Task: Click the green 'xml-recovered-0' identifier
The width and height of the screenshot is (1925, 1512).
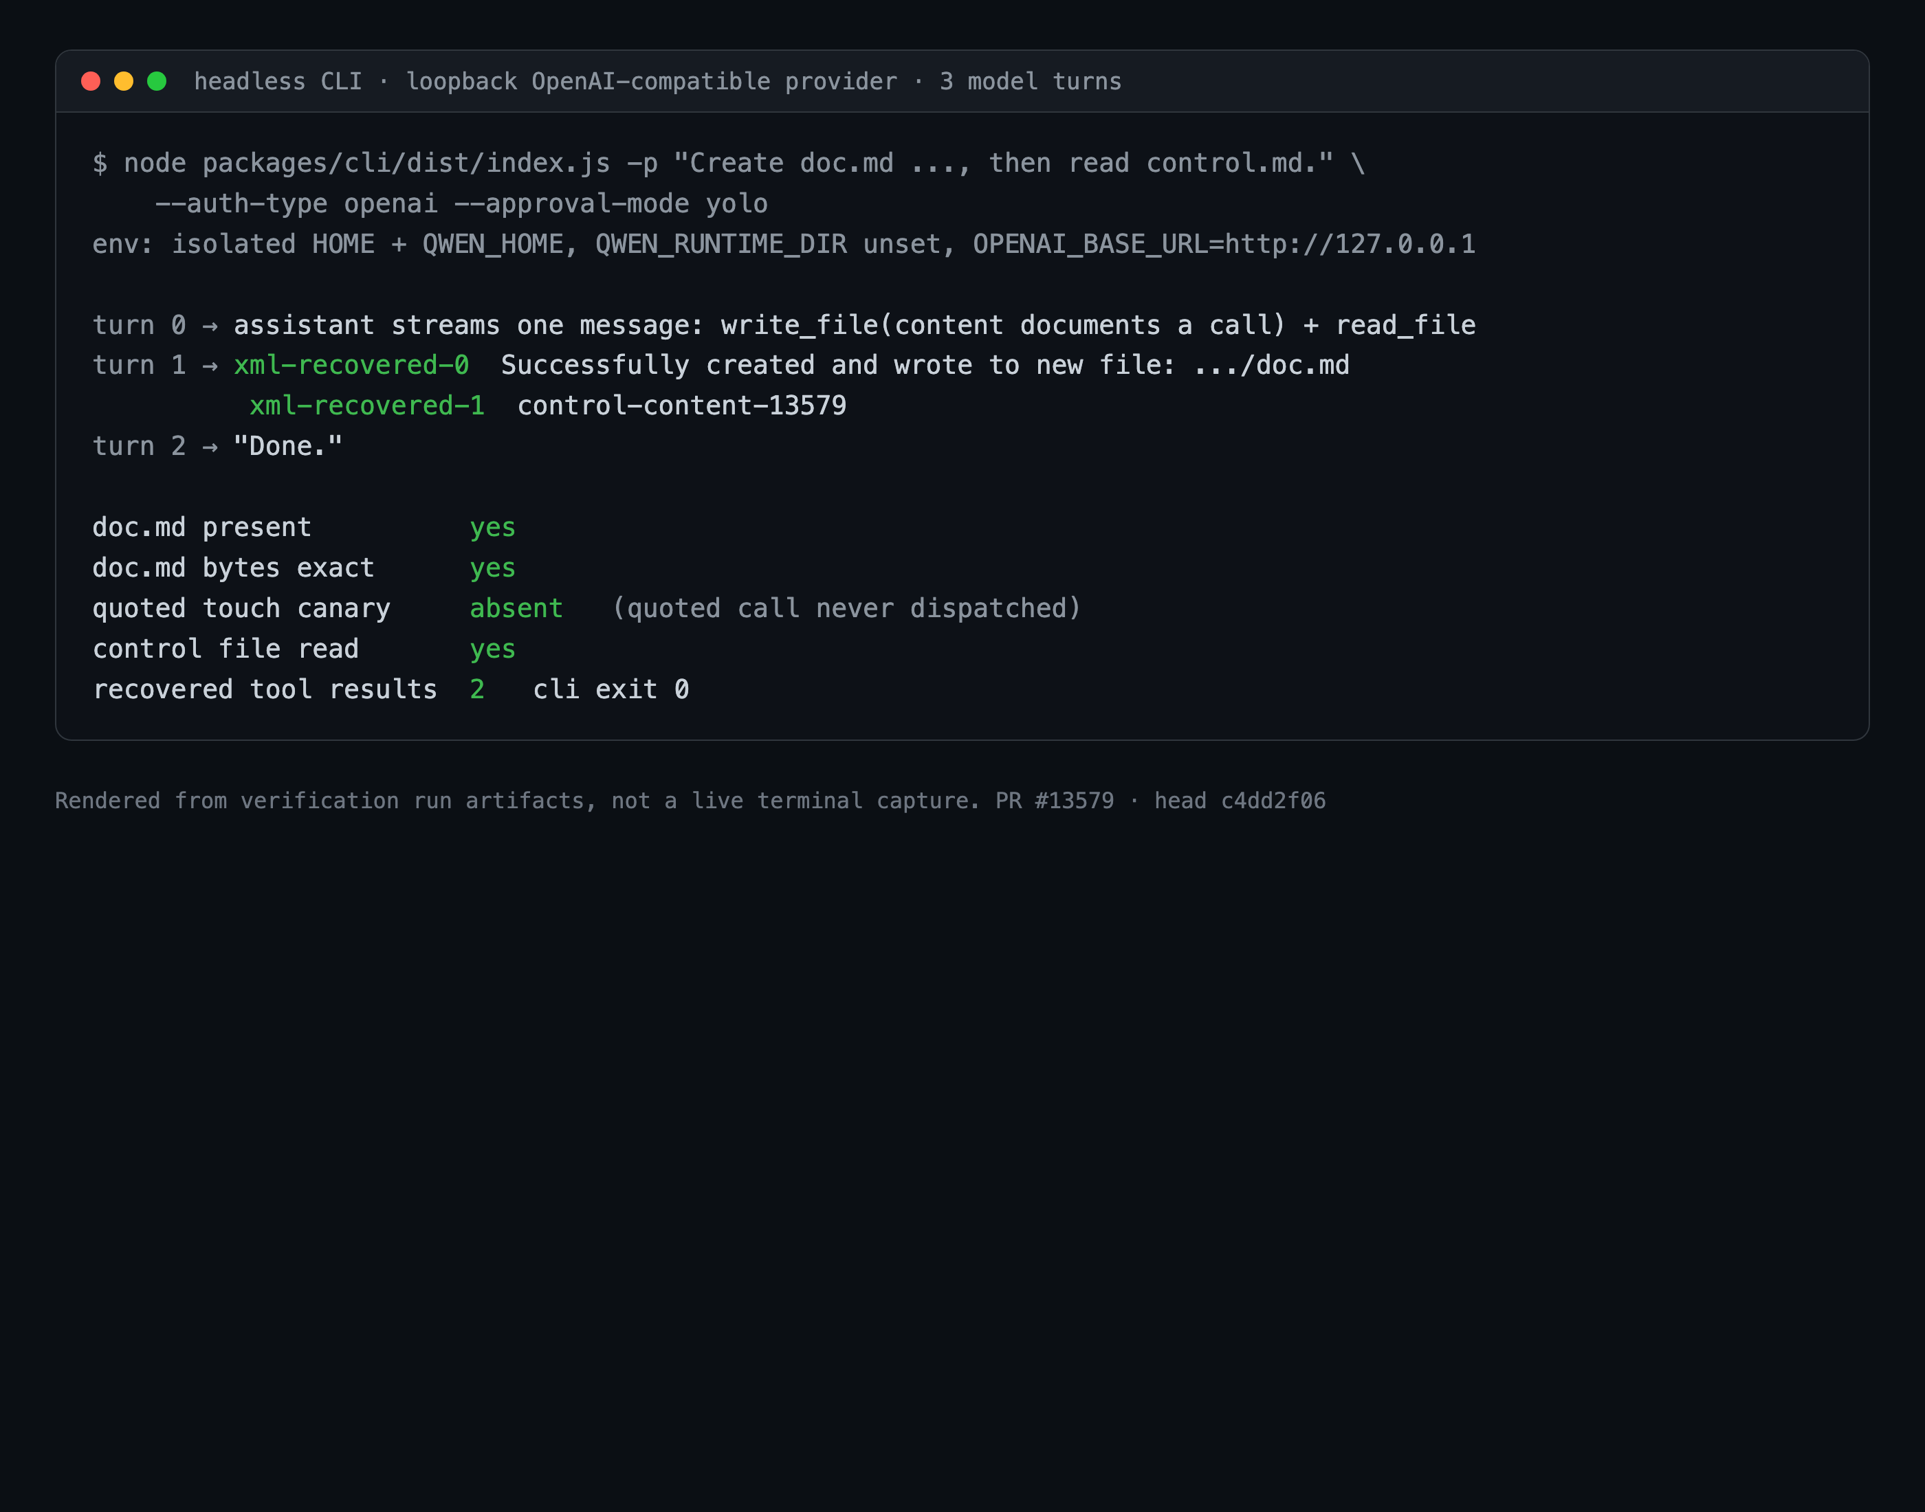Action: coord(351,365)
